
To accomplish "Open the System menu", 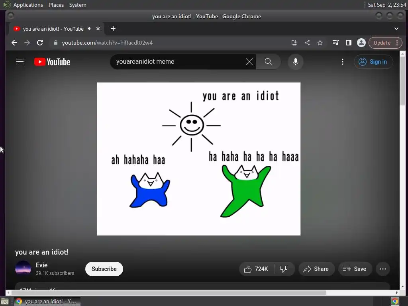I will (78, 5).
